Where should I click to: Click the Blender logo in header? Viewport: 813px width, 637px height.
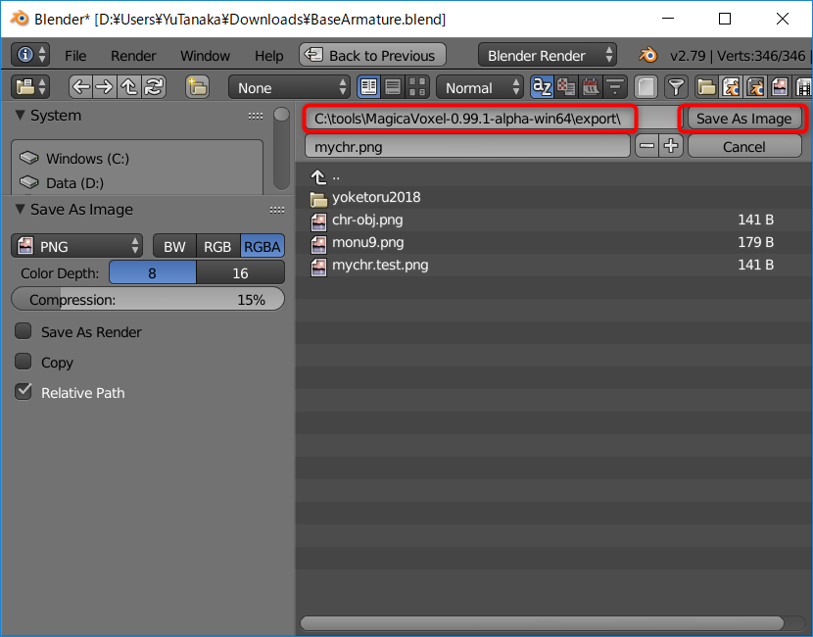648,55
